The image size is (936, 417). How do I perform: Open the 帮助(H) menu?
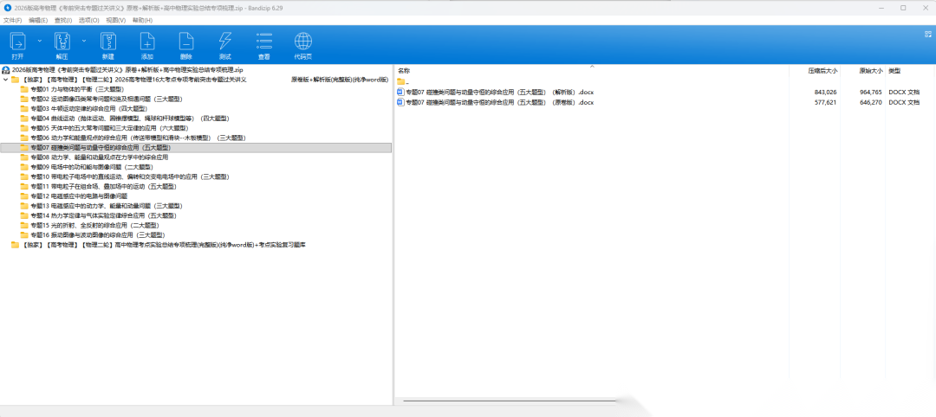tap(140, 19)
